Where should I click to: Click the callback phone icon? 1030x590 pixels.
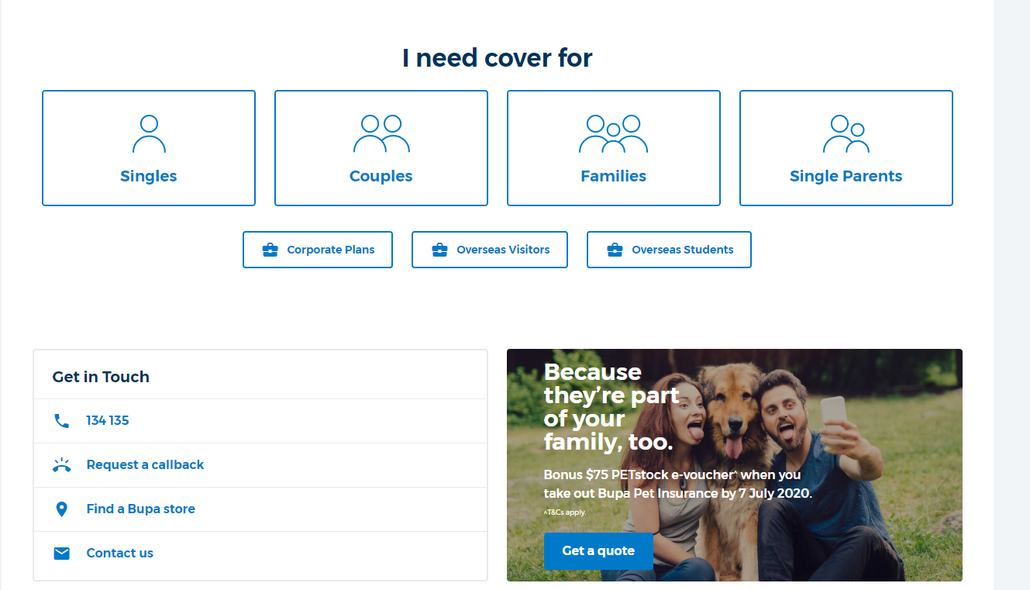pyautogui.click(x=62, y=465)
